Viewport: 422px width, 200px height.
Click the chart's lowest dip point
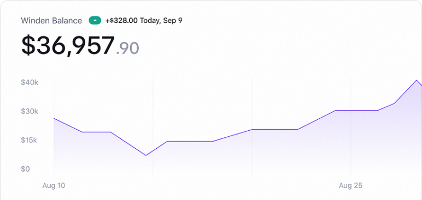coord(146,155)
